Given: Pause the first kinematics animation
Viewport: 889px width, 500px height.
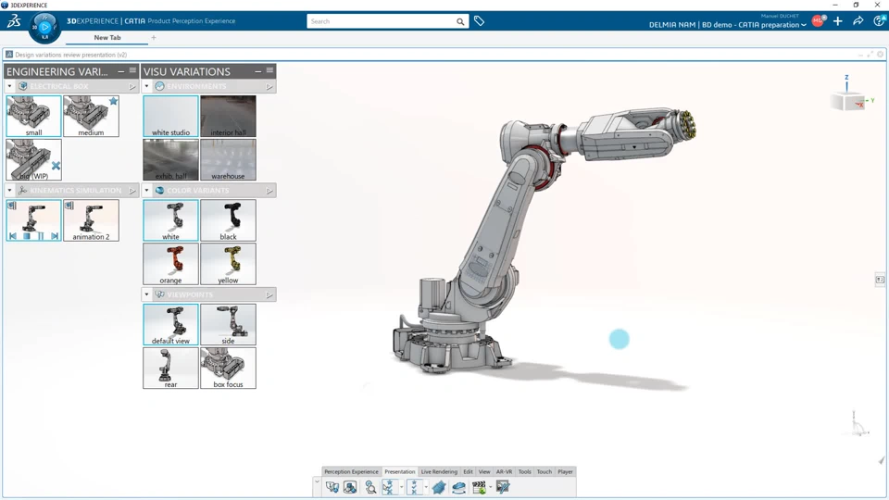Looking at the screenshot, I should coord(41,236).
